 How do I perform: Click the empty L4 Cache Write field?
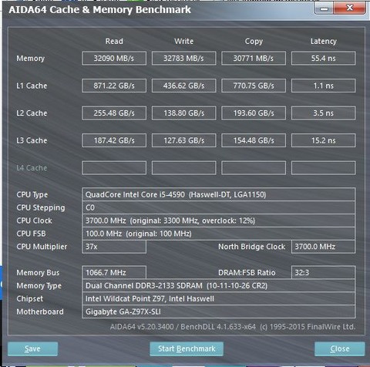click(183, 168)
